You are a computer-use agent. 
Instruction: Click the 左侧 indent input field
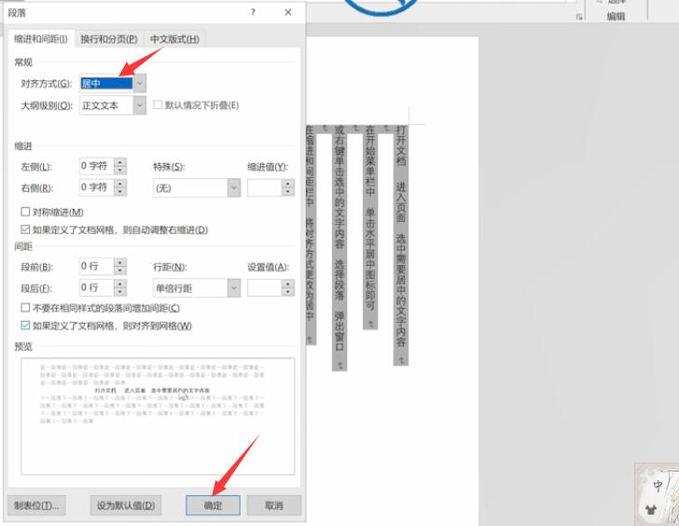97,166
